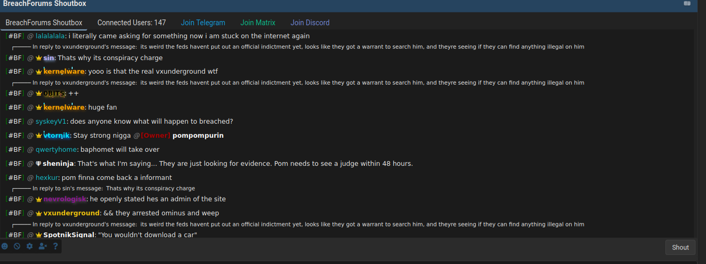Collapse shoutbox using top-right header icon
This screenshot has width=706, height=264.
687,4
